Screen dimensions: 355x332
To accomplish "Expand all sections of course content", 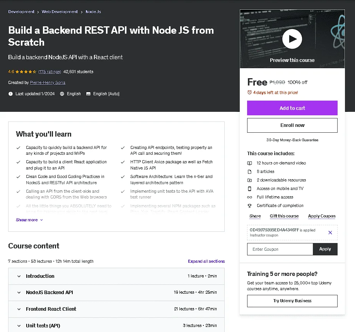I will point(206,261).
